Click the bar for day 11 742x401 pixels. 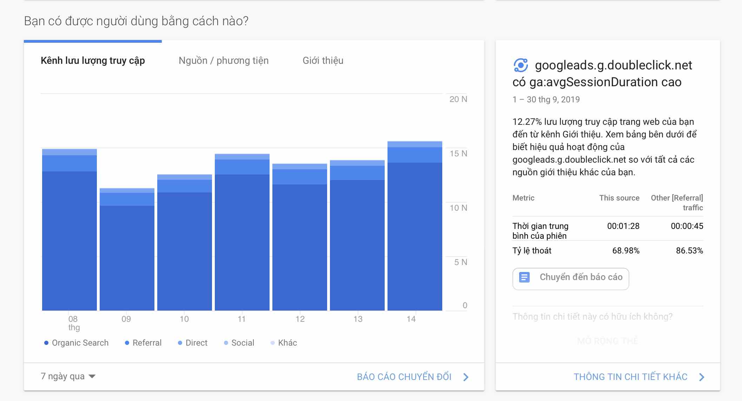click(x=242, y=232)
